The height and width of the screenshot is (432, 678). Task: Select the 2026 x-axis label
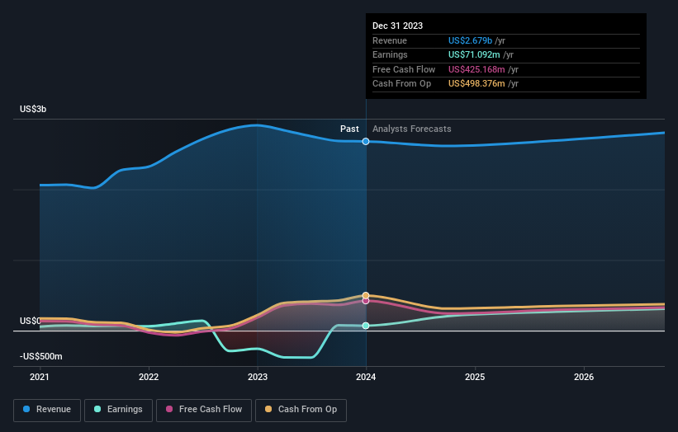[x=584, y=377]
